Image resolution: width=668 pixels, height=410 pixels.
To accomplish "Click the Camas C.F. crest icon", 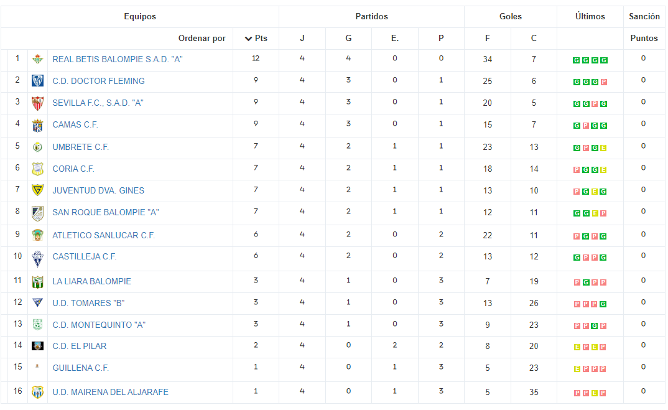I will click(x=37, y=125).
